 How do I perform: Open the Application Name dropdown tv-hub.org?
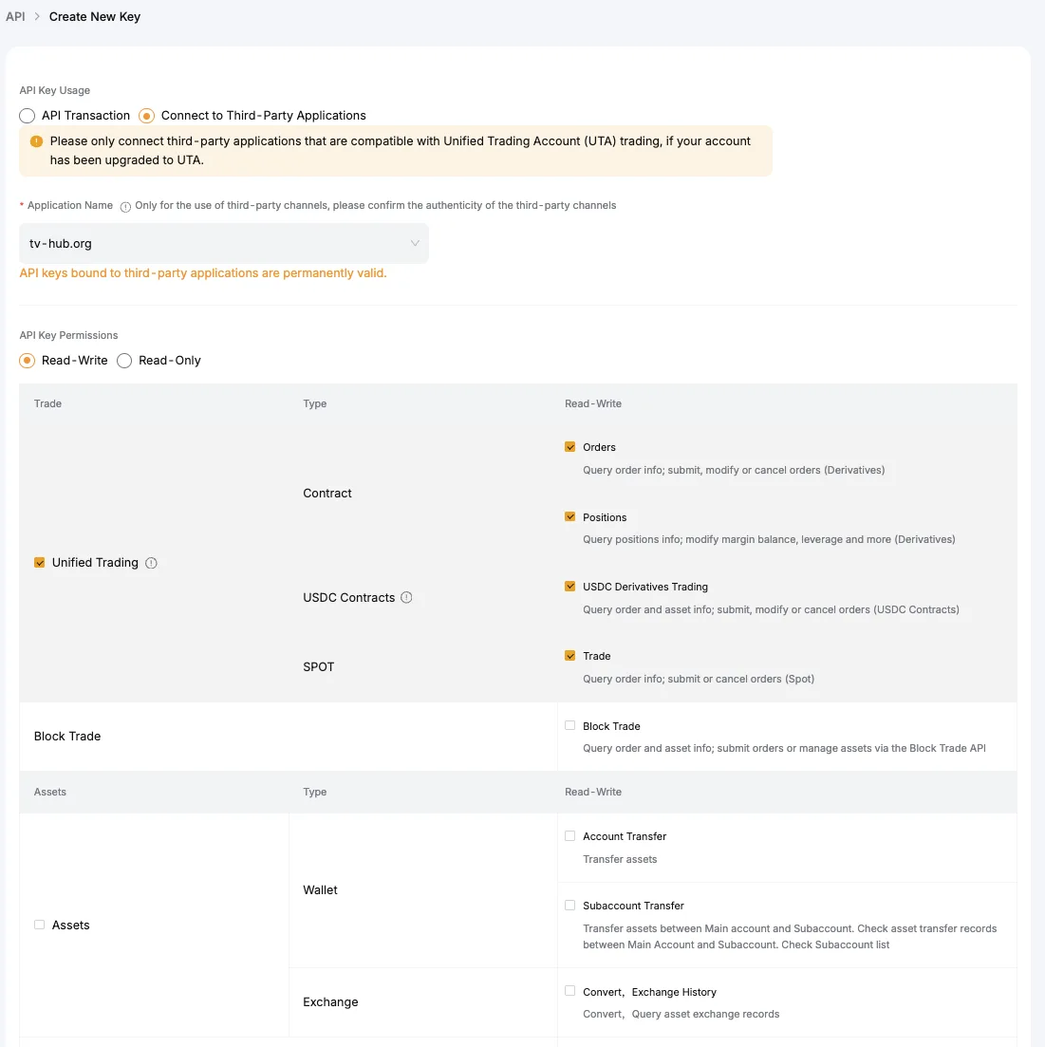click(x=224, y=244)
